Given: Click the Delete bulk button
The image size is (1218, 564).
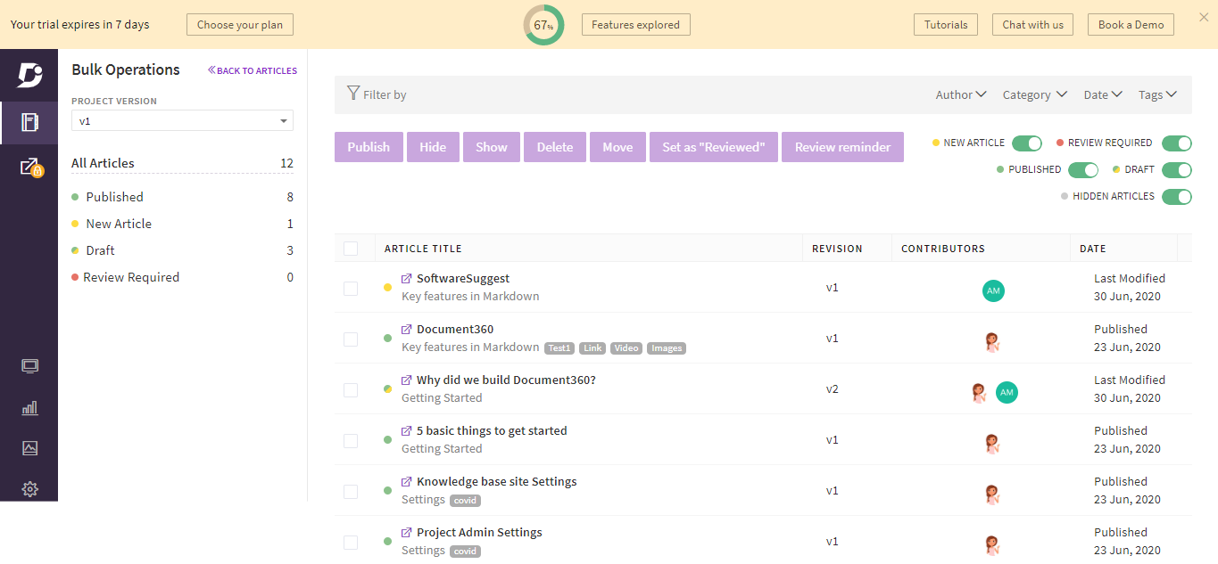Looking at the screenshot, I should pyautogui.click(x=555, y=147).
